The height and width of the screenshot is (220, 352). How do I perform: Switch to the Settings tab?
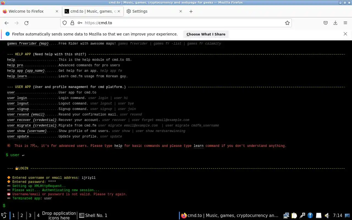coord(155,11)
